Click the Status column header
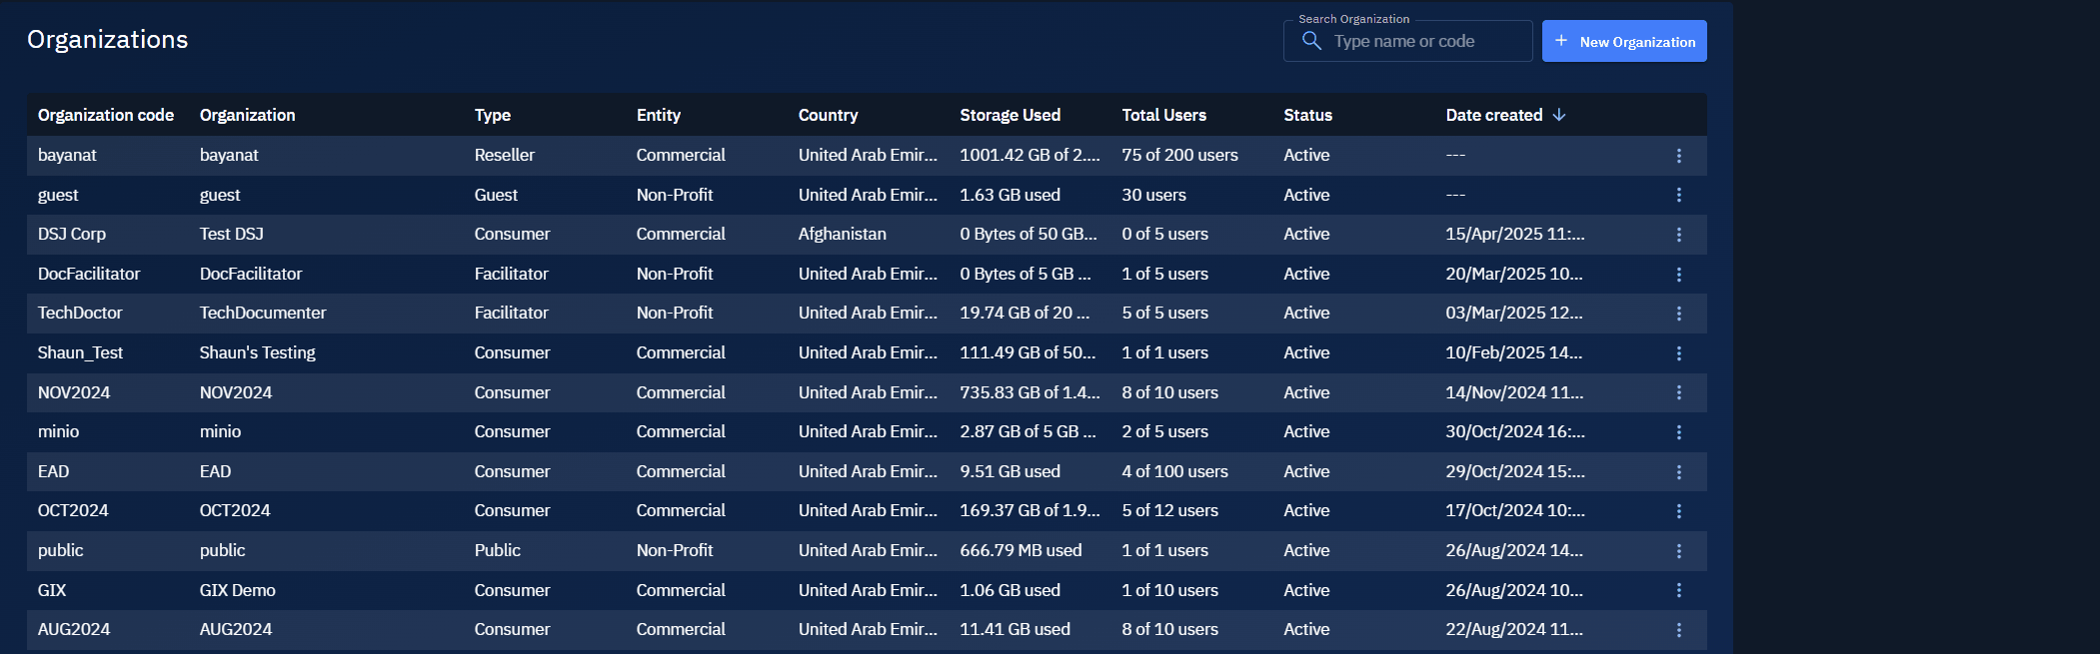Image resolution: width=2100 pixels, height=654 pixels. [1307, 115]
